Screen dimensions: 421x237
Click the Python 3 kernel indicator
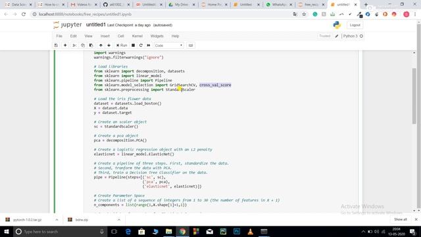point(353,36)
